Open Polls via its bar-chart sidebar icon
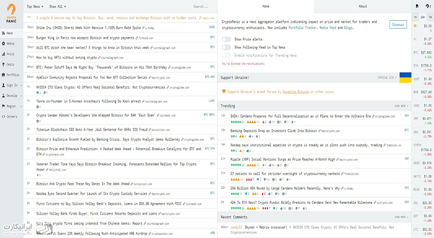Screen dimensions: 434x238 point(3,54)
